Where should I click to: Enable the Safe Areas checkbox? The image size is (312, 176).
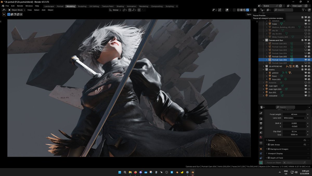[269, 144]
